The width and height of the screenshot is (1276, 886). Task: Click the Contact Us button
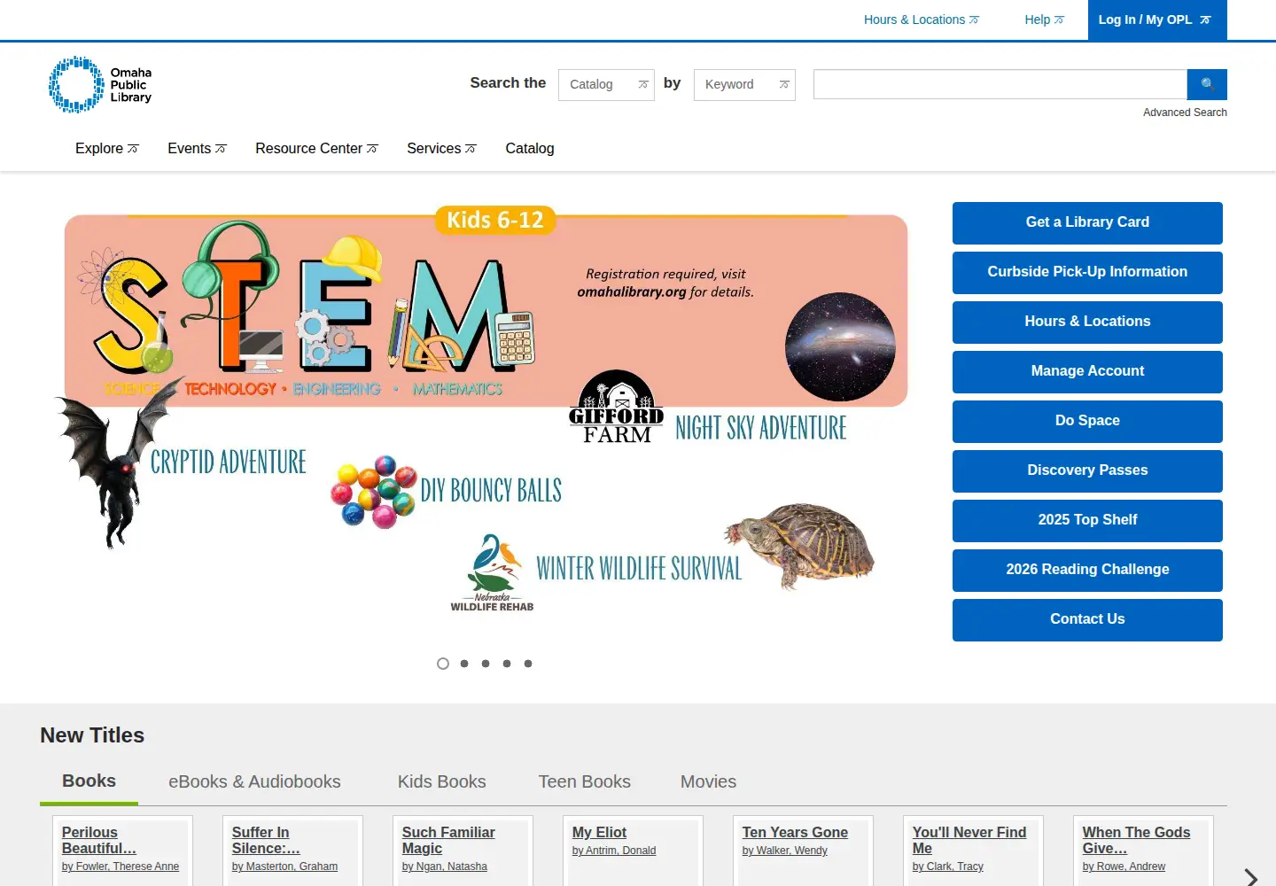click(x=1087, y=620)
